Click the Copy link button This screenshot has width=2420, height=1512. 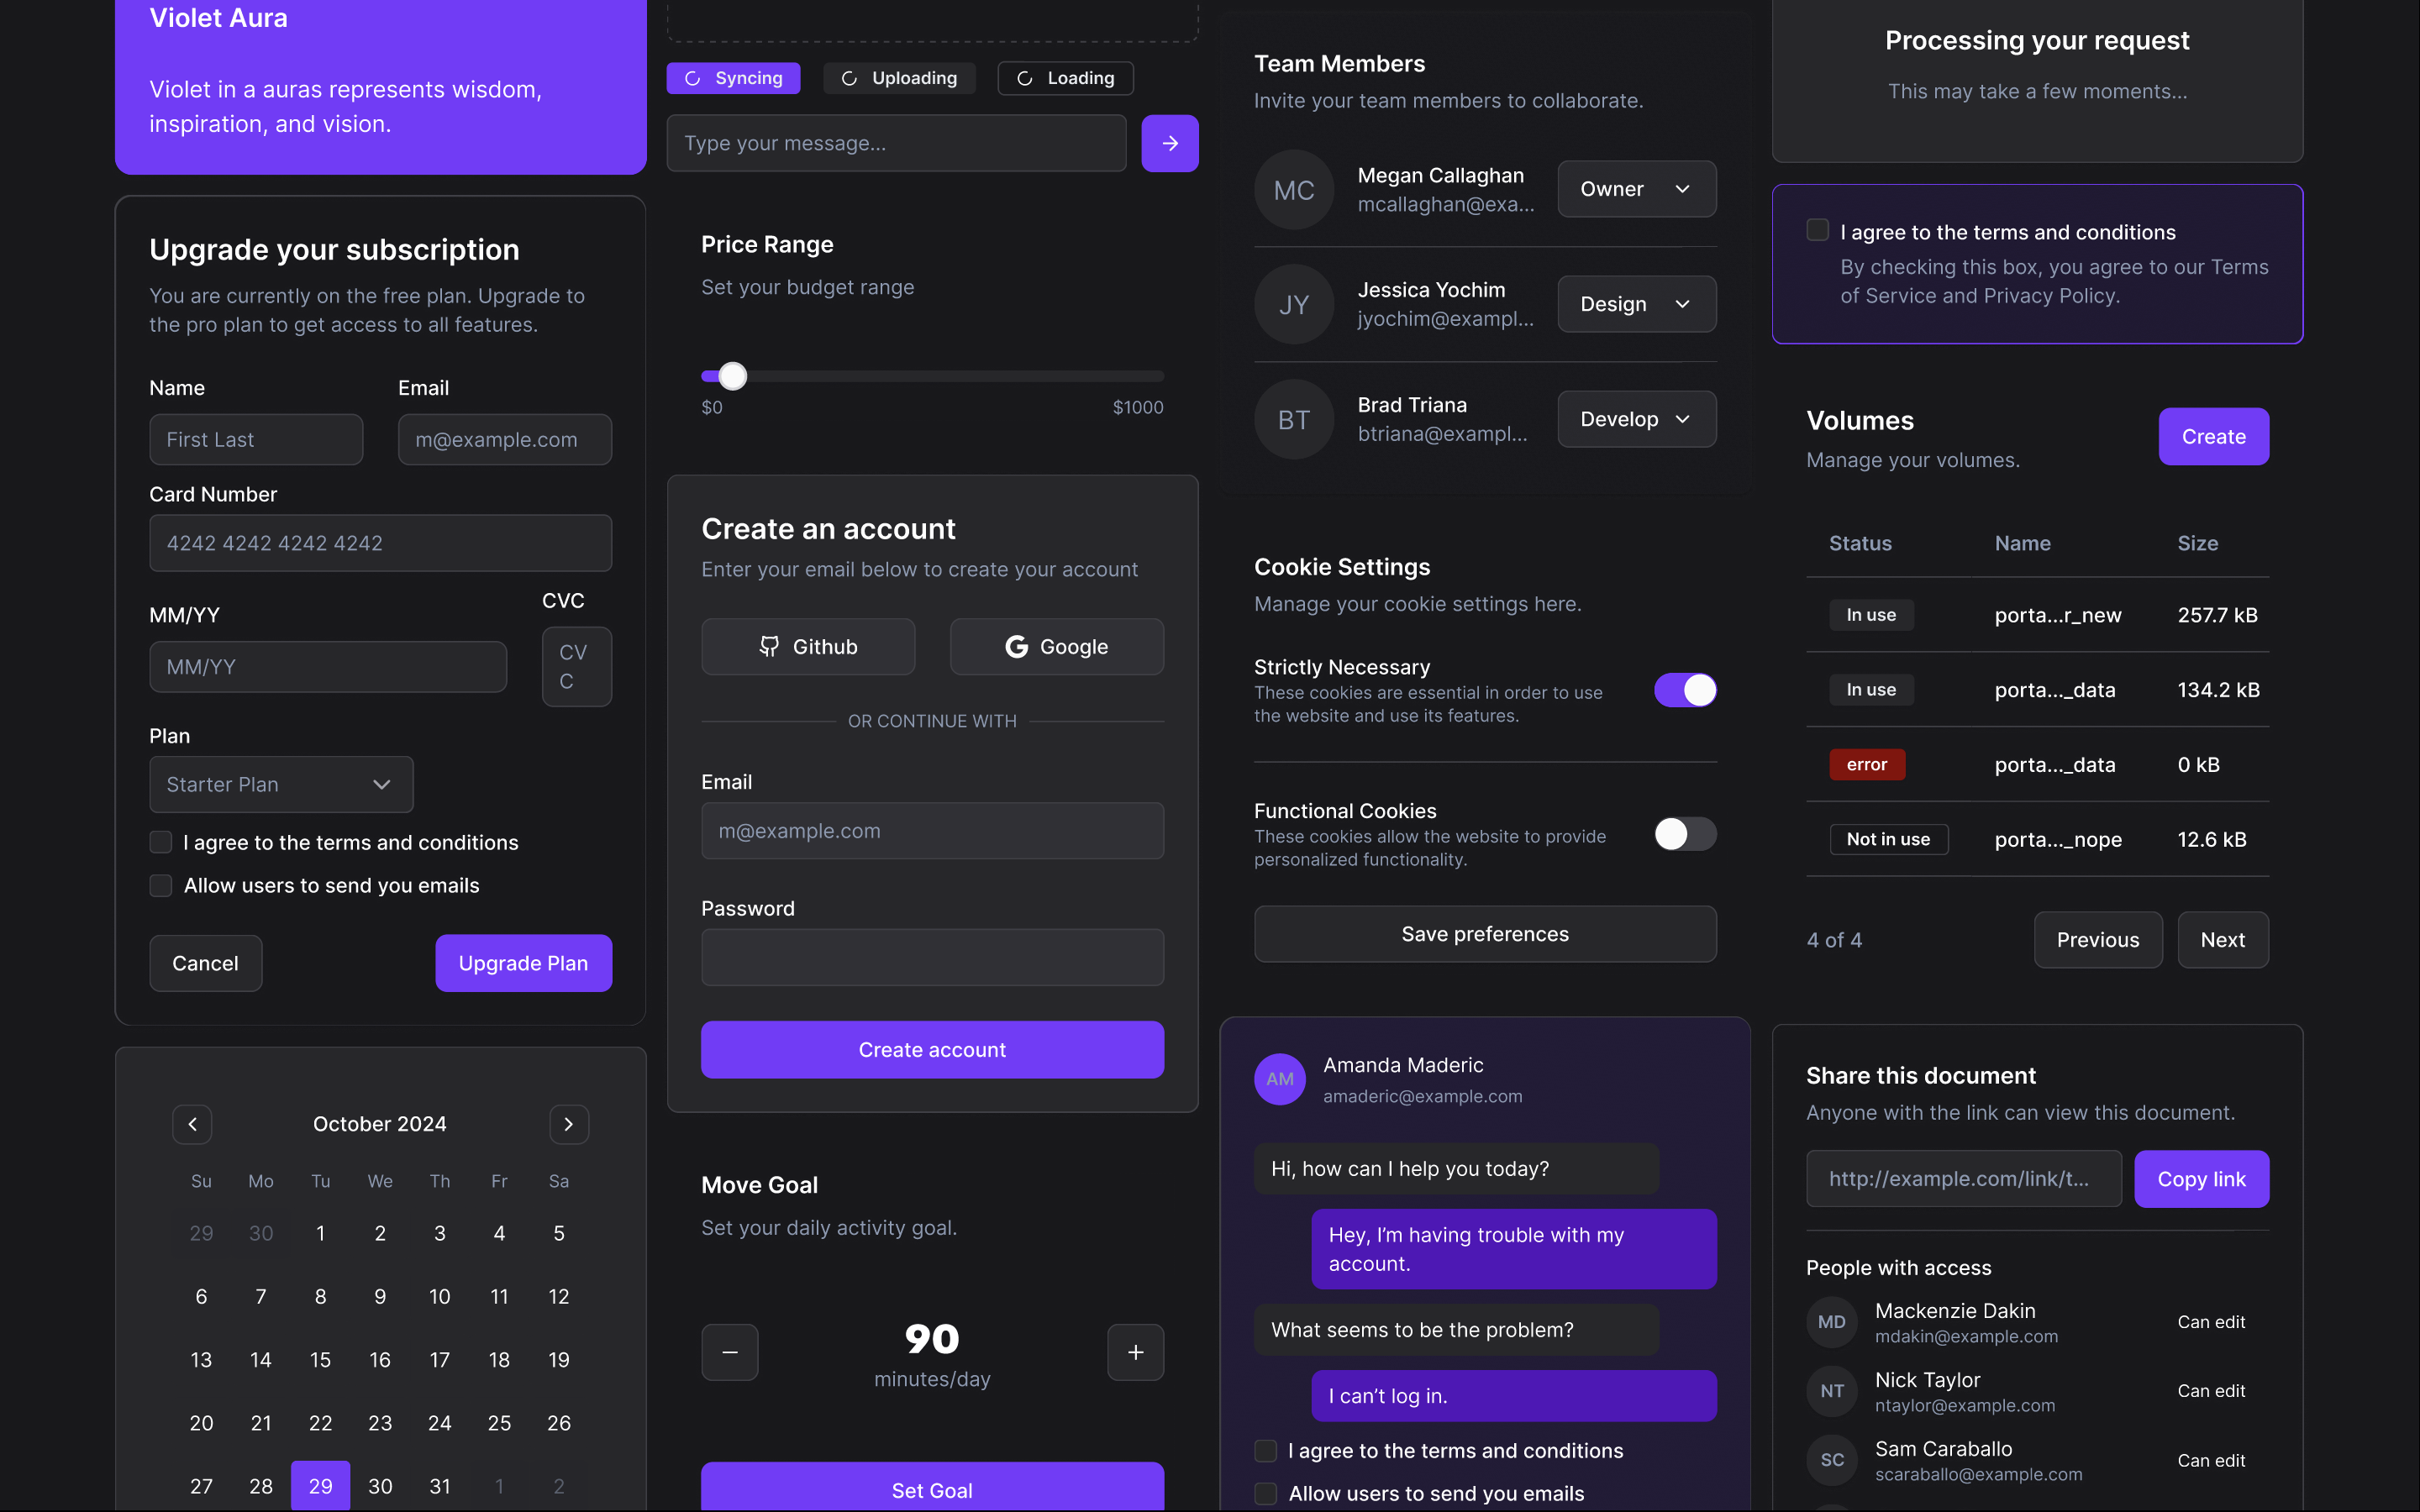[x=2200, y=1179]
